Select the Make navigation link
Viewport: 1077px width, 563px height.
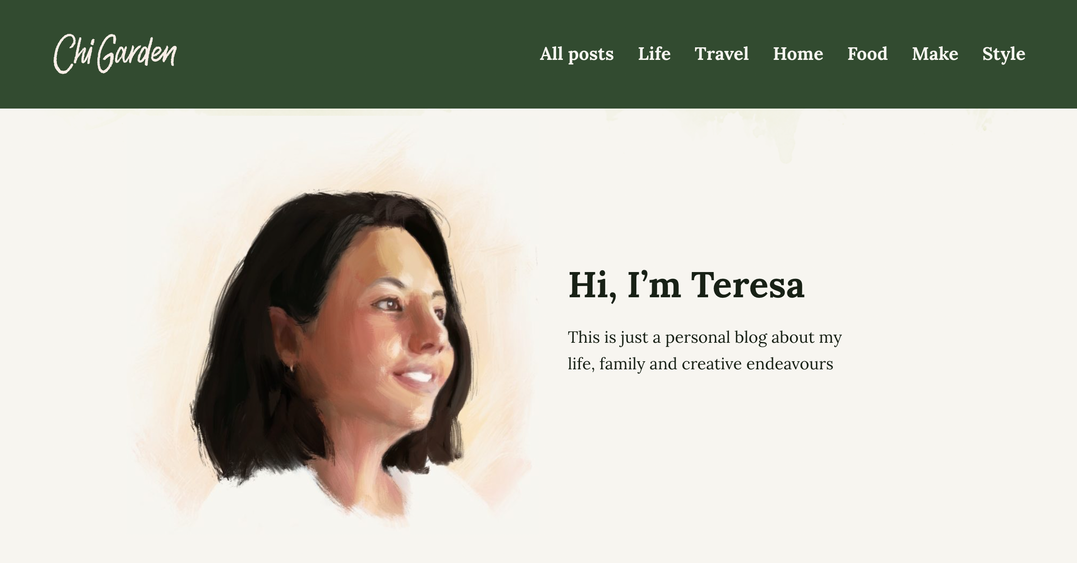coord(935,54)
